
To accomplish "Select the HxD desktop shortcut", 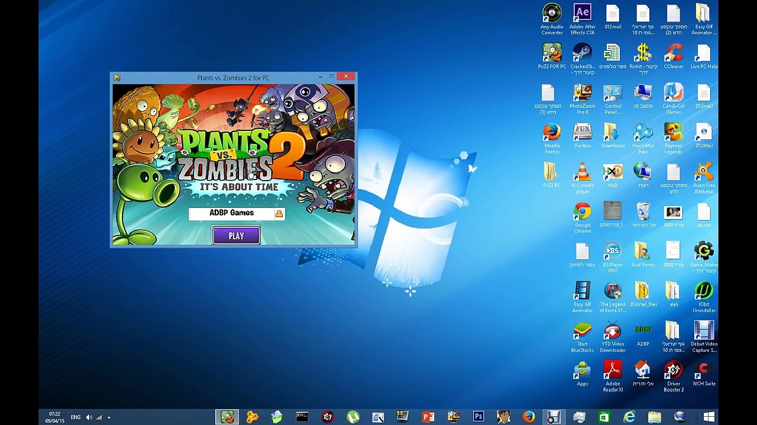I will 613,175.
